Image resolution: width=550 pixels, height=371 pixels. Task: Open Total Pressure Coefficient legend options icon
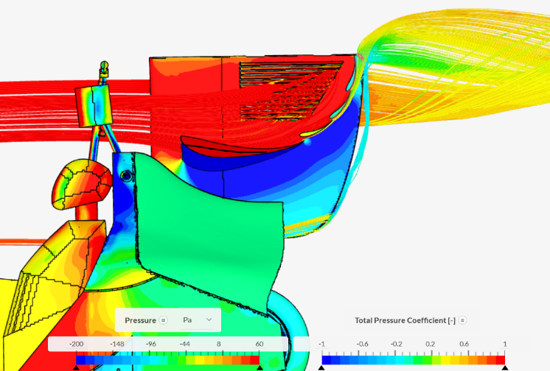click(463, 320)
